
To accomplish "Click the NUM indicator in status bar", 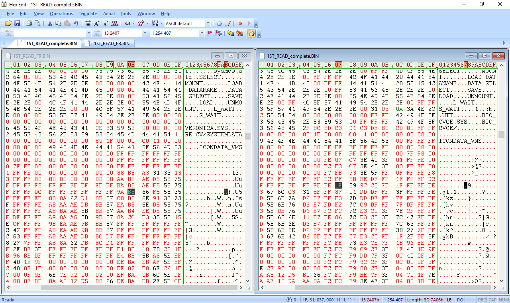I will click(504, 300).
